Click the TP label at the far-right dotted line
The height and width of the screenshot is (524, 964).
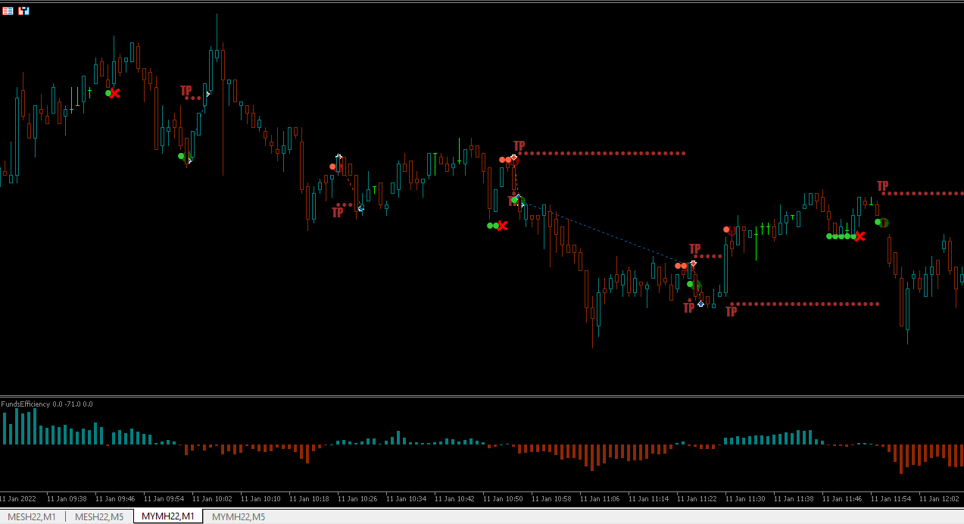(x=883, y=186)
